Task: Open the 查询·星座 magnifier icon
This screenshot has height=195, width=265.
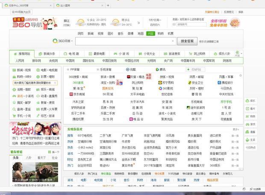Action: [14, 109]
